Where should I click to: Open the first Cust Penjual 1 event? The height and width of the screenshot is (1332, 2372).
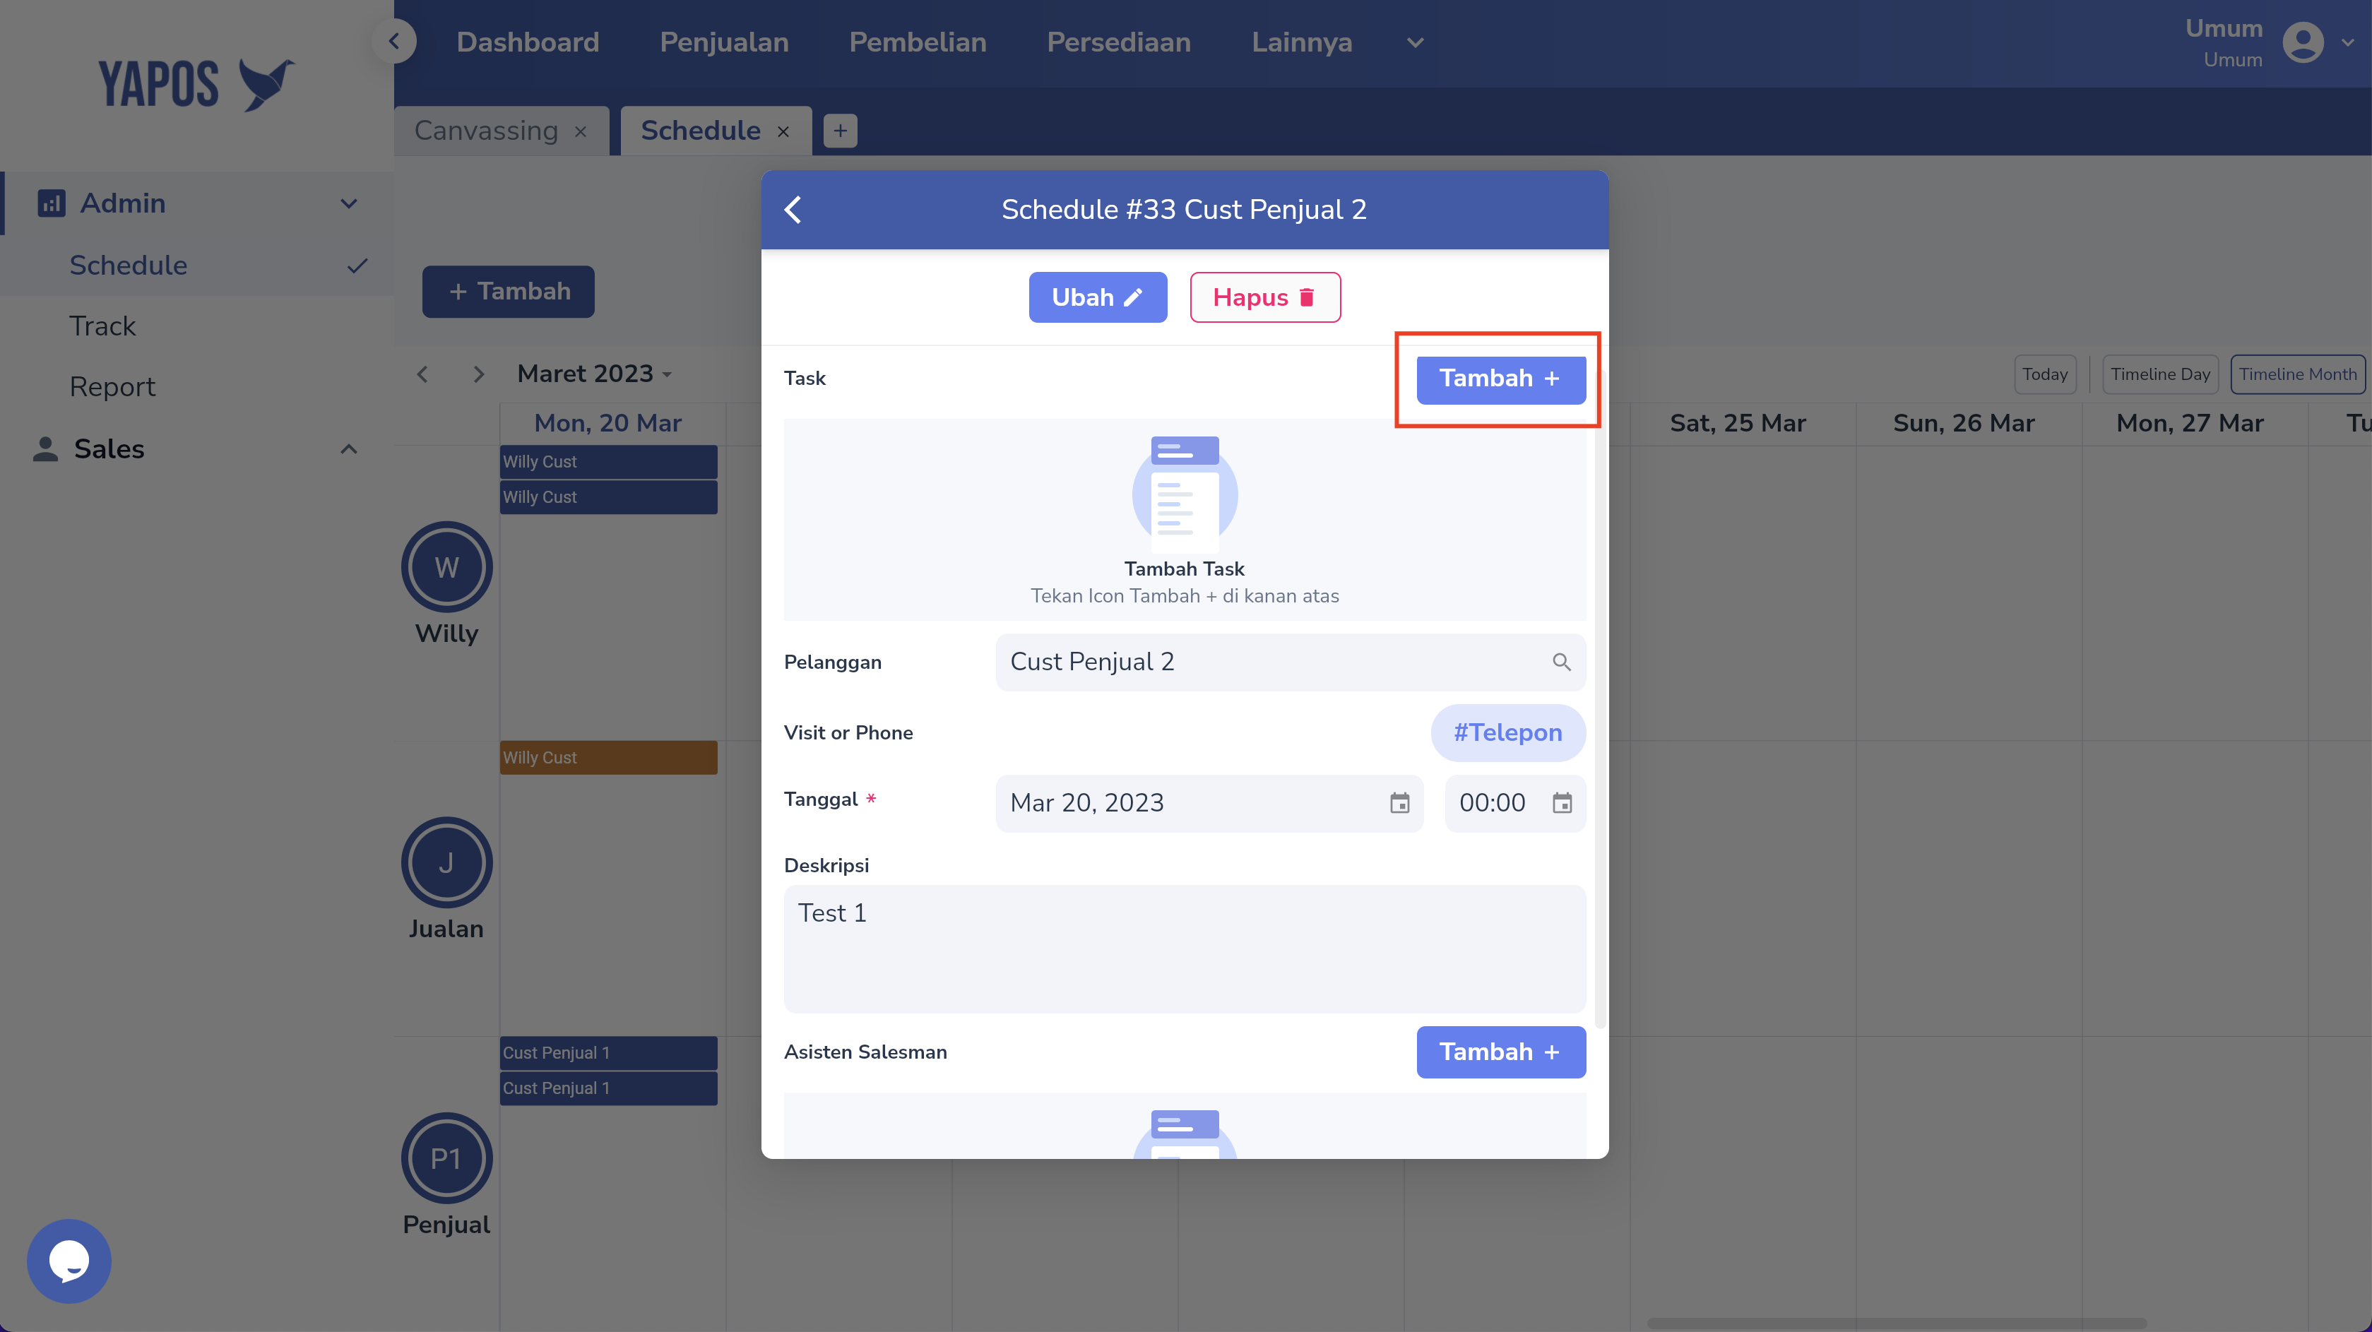pyautogui.click(x=609, y=1053)
